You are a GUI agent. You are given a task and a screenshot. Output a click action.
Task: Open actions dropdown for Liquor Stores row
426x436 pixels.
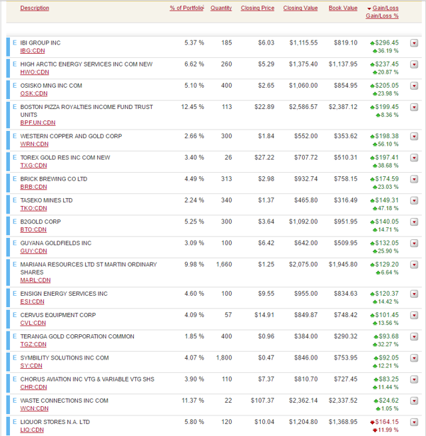[x=414, y=423]
